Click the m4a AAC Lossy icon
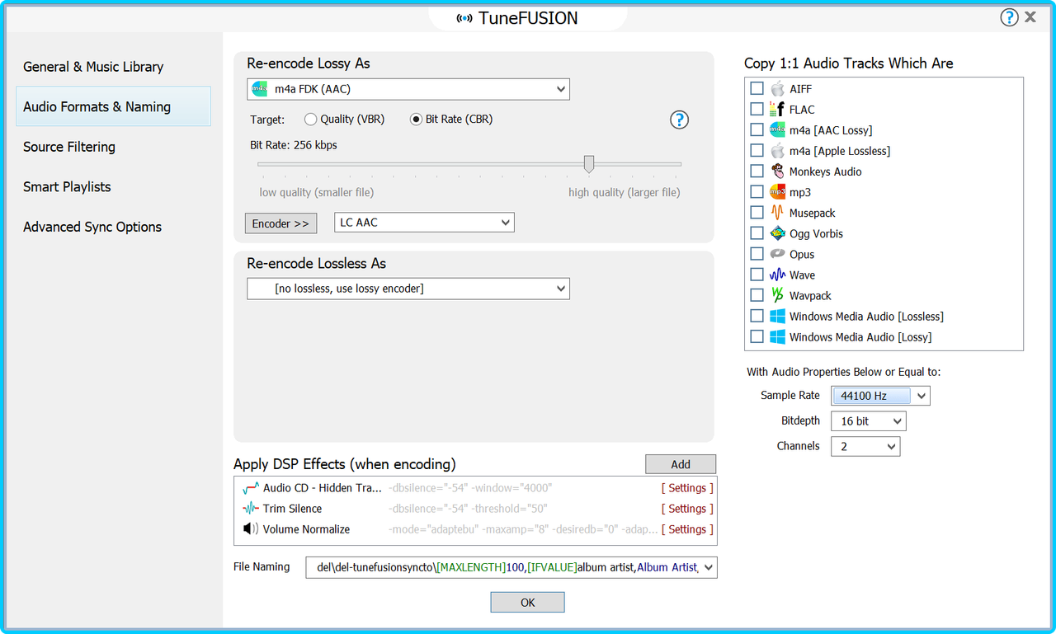Image resolution: width=1056 pixels, height=634 pixels. pos(777,129)
